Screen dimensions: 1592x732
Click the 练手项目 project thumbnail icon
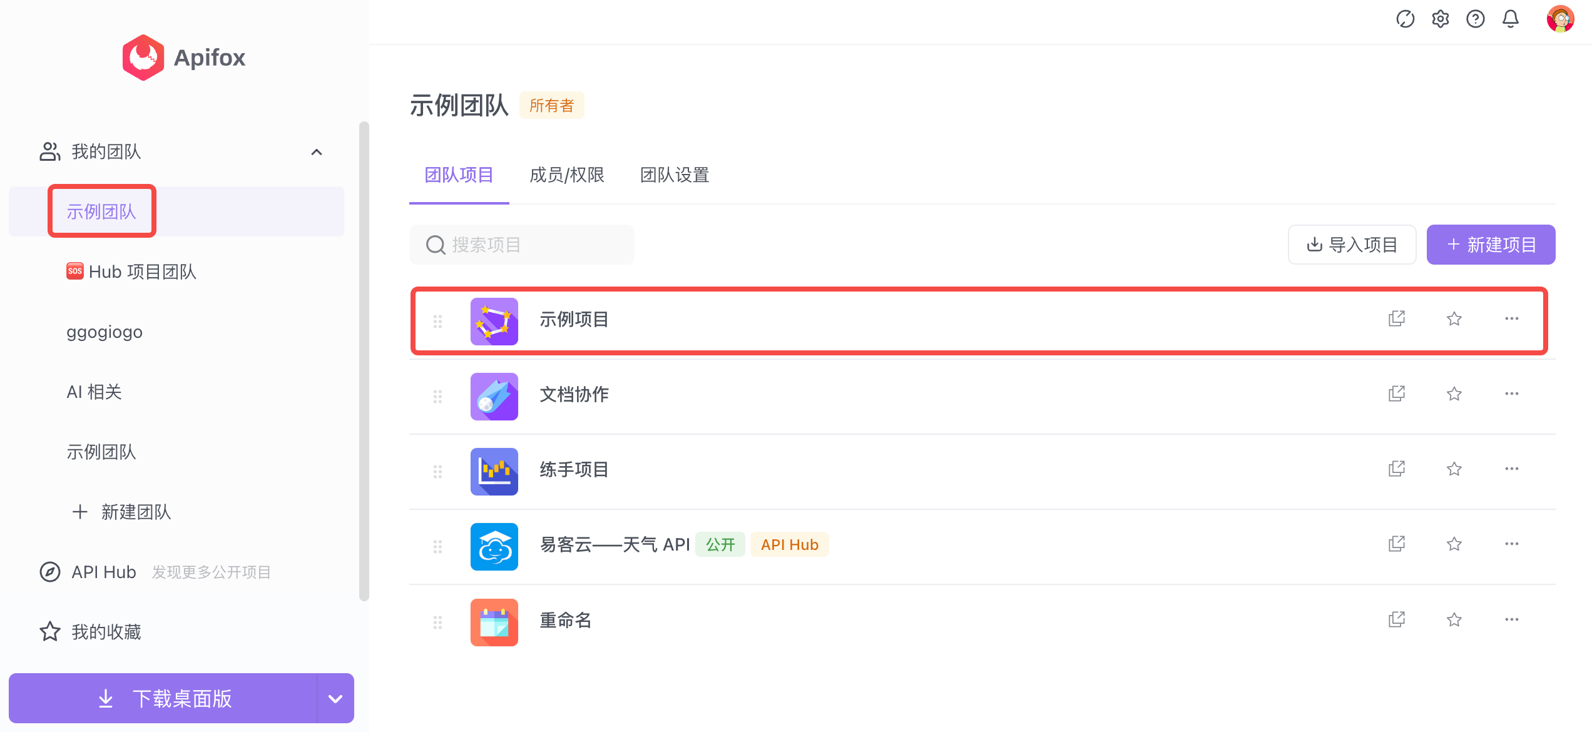coord(494,471)
